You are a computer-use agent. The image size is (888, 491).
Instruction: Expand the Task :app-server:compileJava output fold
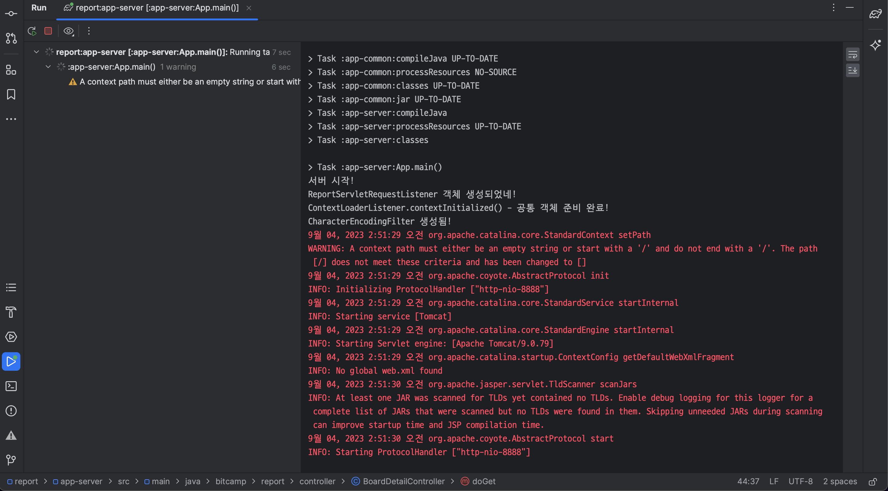click(310, 113)
